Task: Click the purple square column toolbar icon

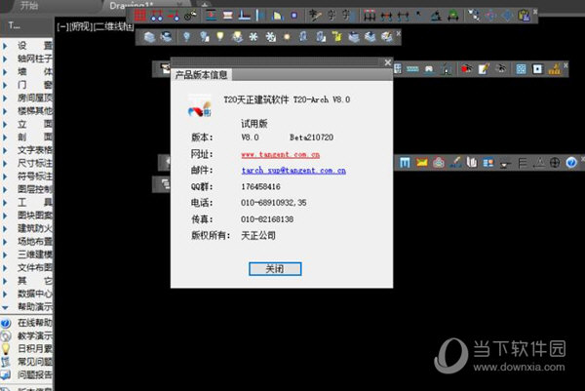Action: coord(294,16)
